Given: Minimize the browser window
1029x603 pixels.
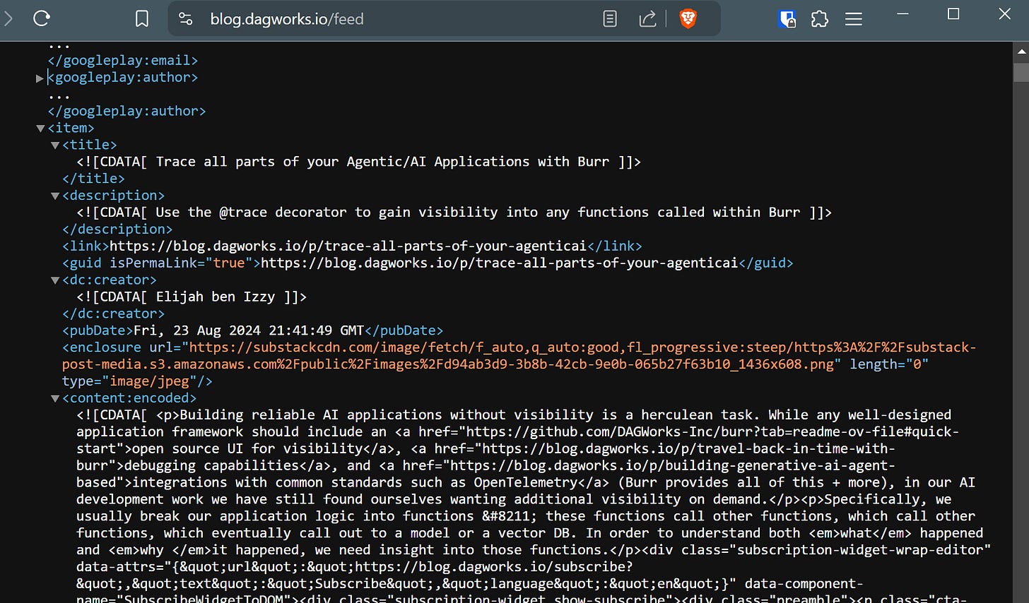Looking at the screenshot, I should tap(902, 14).
